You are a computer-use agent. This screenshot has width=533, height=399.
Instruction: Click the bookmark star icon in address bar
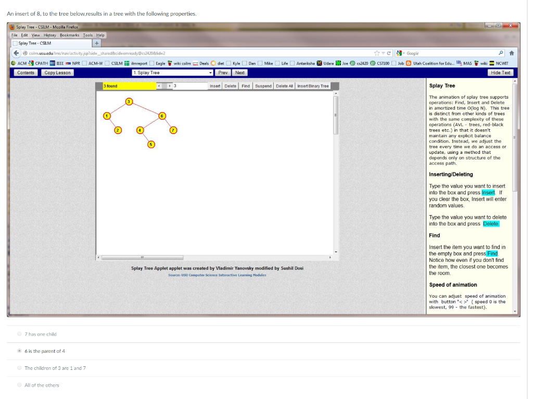(377, 53)
